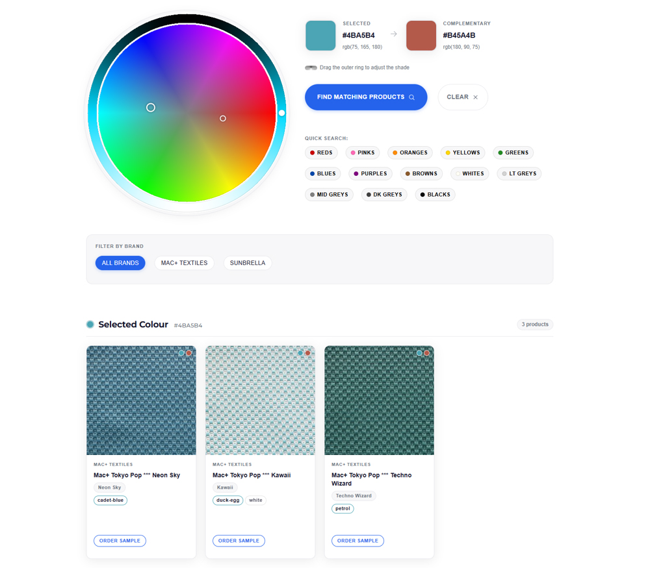650x568 pixels.
Task: Choose the Whites quick search chip
Action: [x=470, y=174]
